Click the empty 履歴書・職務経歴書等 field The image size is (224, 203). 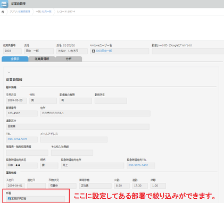point(27,153)
